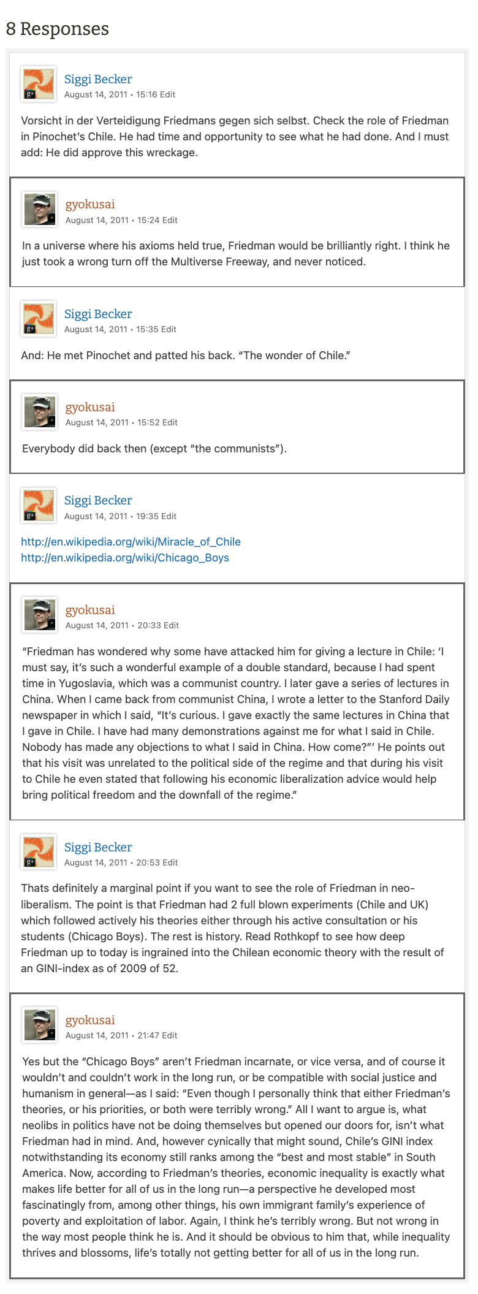Click Siggi Becker's avatar on the 15:35 comment
Image resolution: width=478 pixels, height=1294 pixels.
click(39, 319)
